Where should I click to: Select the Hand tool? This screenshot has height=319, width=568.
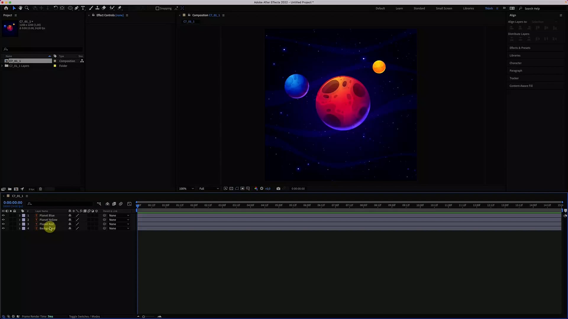[20, 8]
